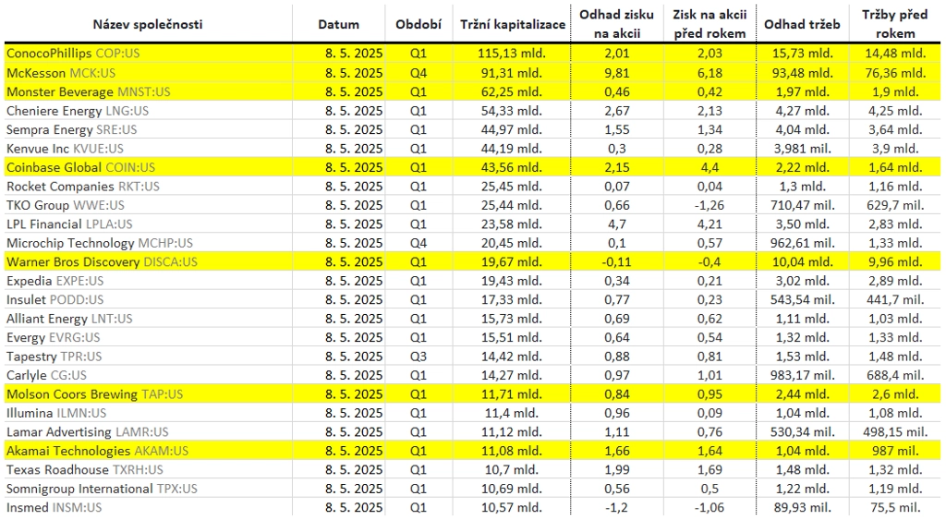The image size is (946, 520).
Task: Click McKesson's Q4 period cell
Action: (418, 74)
